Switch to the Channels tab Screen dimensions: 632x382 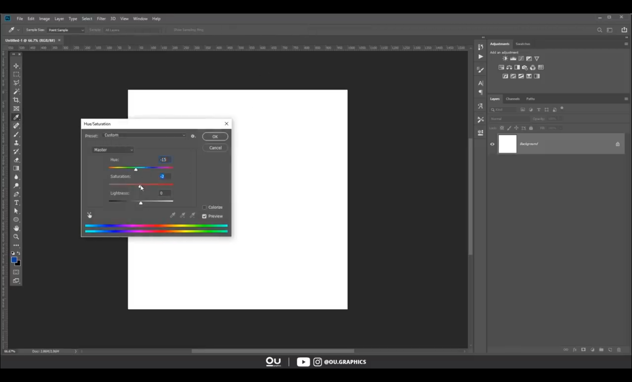pos(513,99)
